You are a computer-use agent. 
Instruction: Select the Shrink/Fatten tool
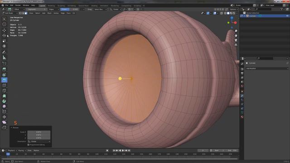(4, 117)
